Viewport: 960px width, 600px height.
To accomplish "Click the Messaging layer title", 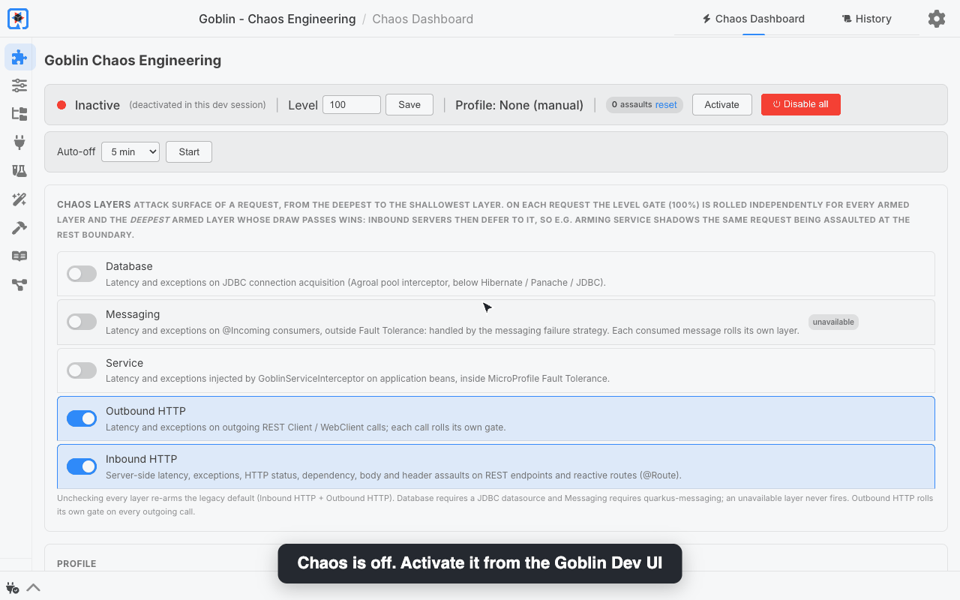I will tap(133, 314).
